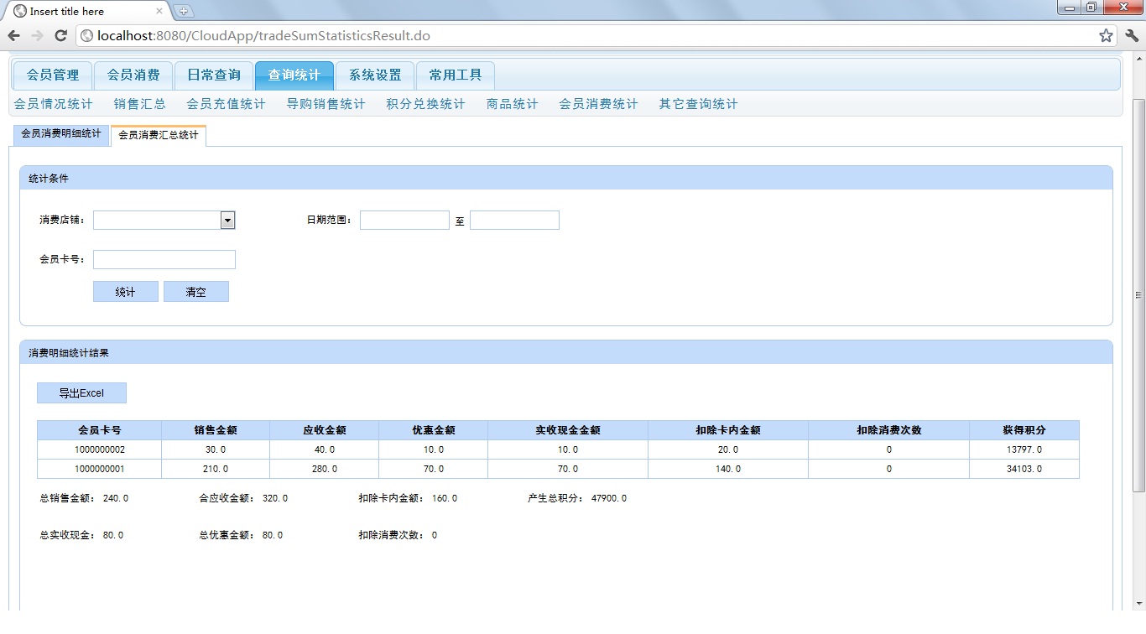Click the 总实收现金 80.0 total
The width and height of the screenshot is (1146, 634).
pos(81,535)
